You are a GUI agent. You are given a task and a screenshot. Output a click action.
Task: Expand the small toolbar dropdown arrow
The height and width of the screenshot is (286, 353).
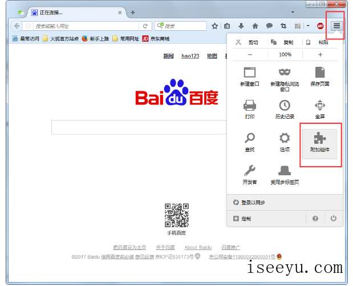click(308, 26)
